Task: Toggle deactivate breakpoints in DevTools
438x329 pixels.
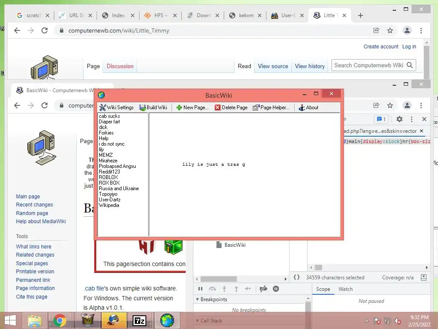Action: [263, 289]
